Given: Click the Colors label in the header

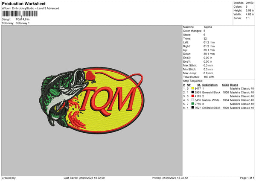Looking at the screenshot, I should click(238, 7).
